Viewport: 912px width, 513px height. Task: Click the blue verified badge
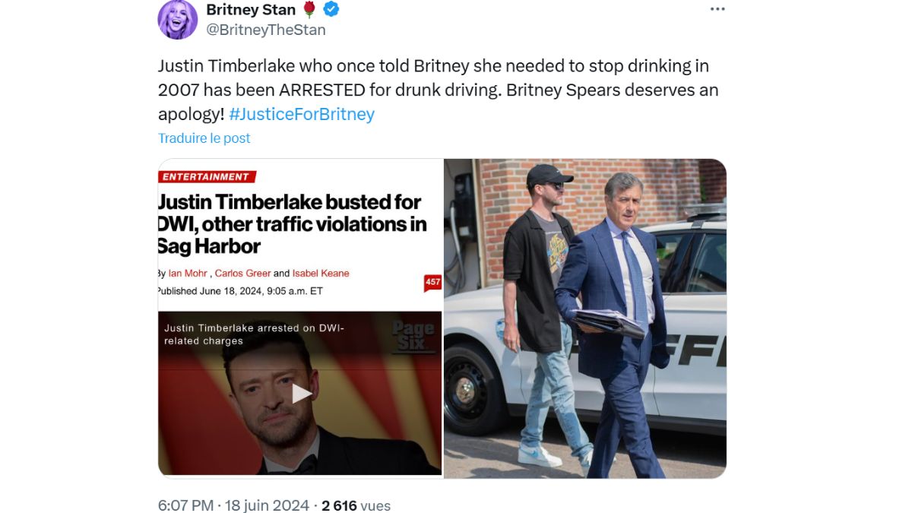coord(331,9)
